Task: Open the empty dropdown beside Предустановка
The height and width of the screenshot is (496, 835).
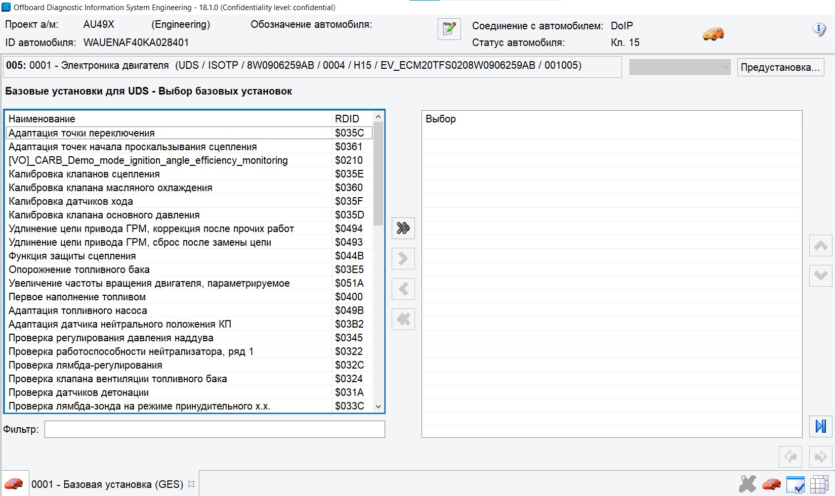Action: click(680, 67)
